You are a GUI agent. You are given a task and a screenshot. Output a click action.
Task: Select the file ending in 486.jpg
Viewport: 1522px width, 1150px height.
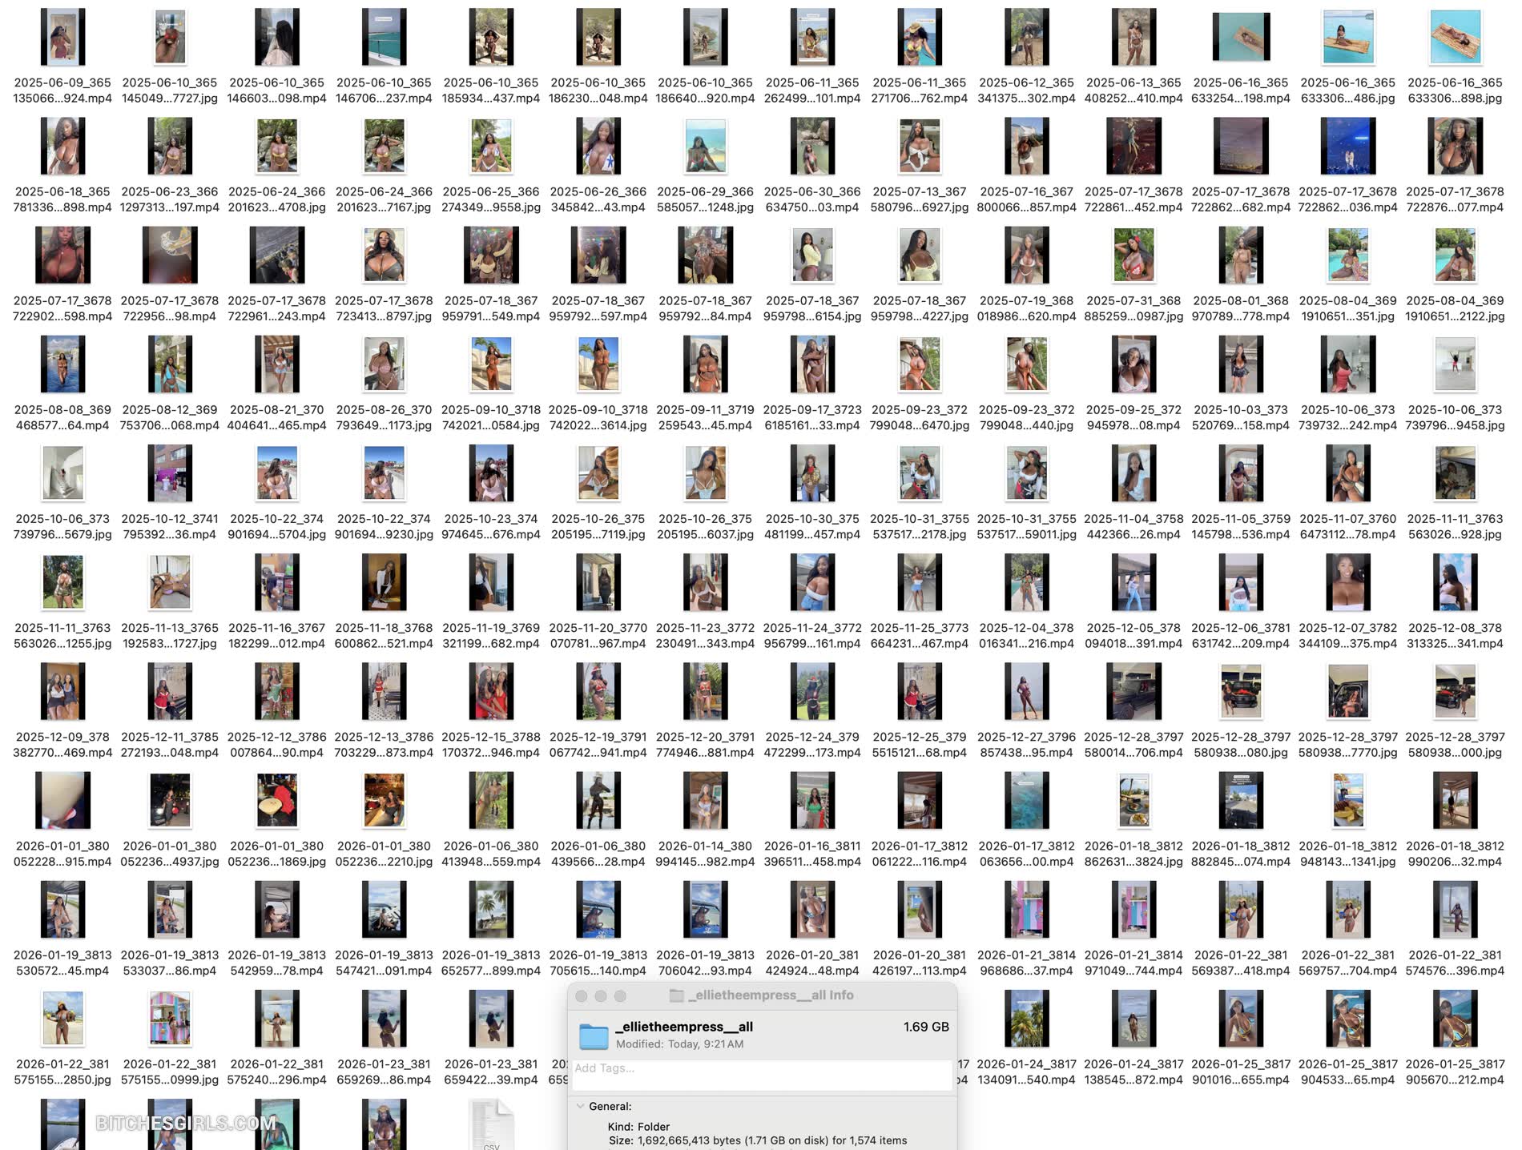tap(1347, 38)
